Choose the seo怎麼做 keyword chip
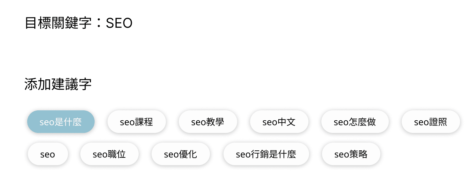473x191 pixels. pos(355,122)
